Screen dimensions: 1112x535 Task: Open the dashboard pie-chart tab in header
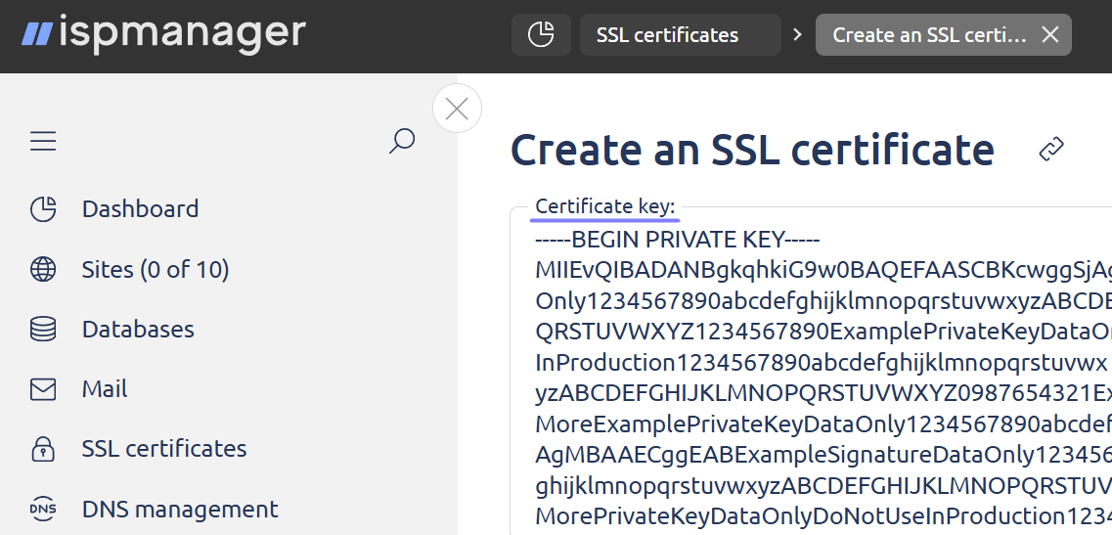point(541,35)
